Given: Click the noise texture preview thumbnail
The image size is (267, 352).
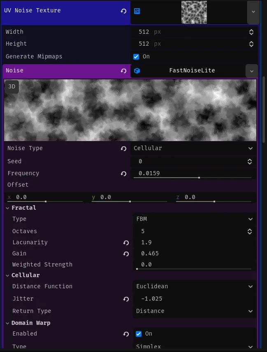Looking at the screenshot, I should pos(194,12).
